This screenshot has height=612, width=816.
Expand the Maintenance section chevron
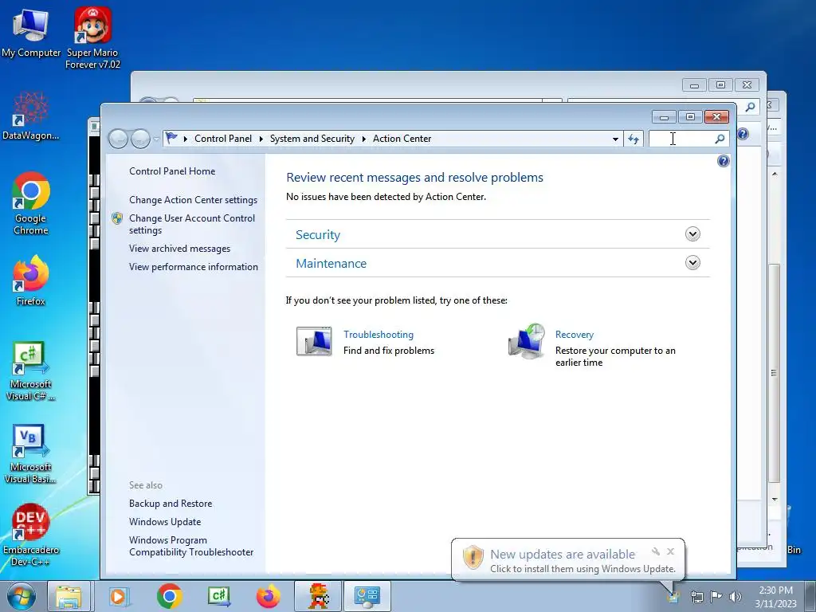[692, 263]
